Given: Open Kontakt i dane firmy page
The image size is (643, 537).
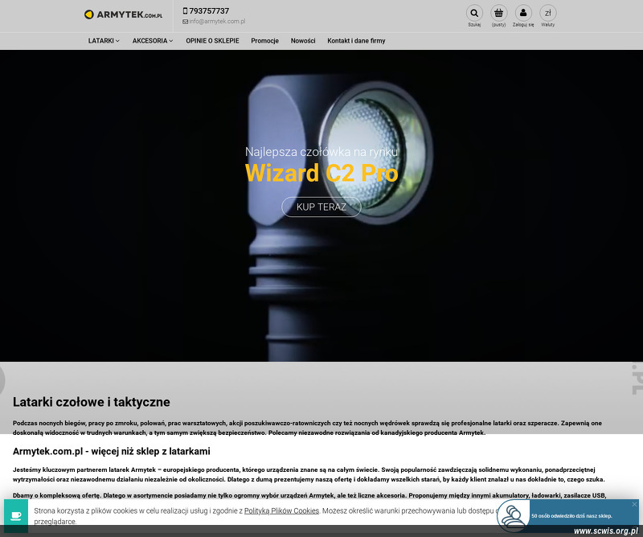Looking at the screenshot, I should point(356,41).
